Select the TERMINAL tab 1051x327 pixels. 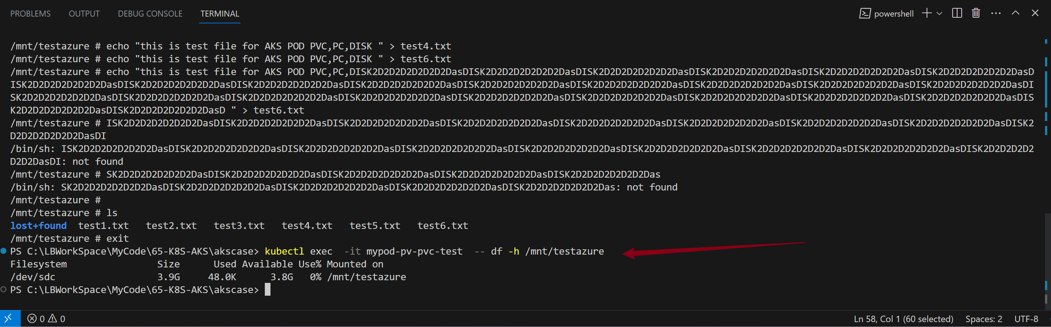[x=219, y=14]
